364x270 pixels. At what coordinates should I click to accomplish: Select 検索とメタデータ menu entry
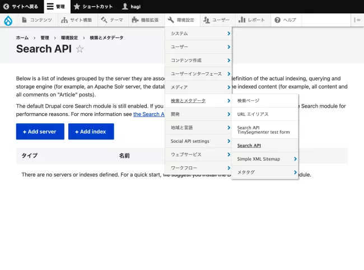click(198, 101)
